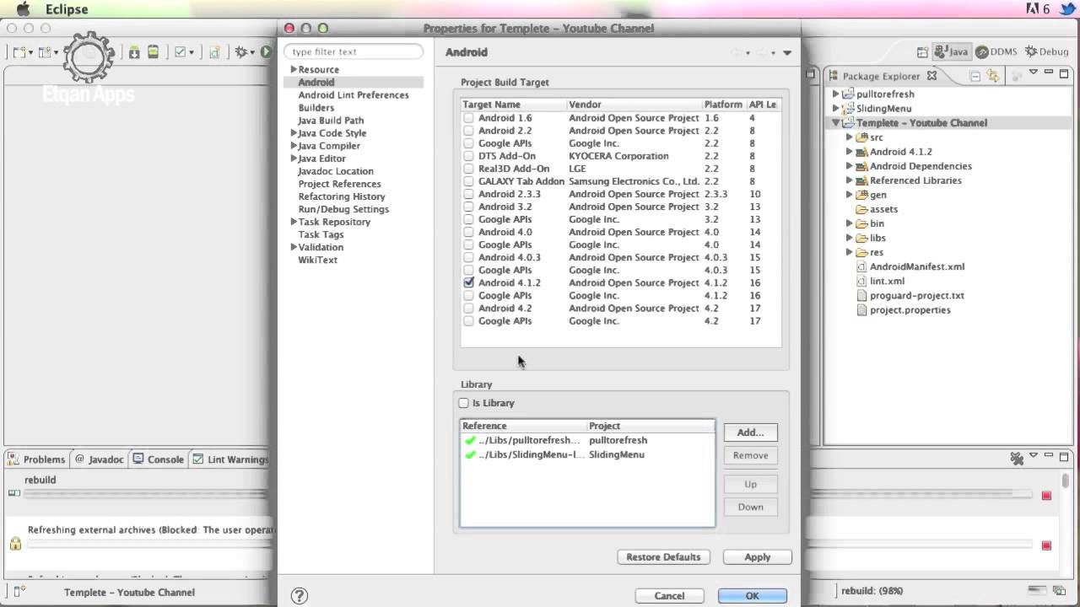This screenshot has width=1080, height=607.
Task: Select the SlidingMenu library reference row
Action: 587,454
